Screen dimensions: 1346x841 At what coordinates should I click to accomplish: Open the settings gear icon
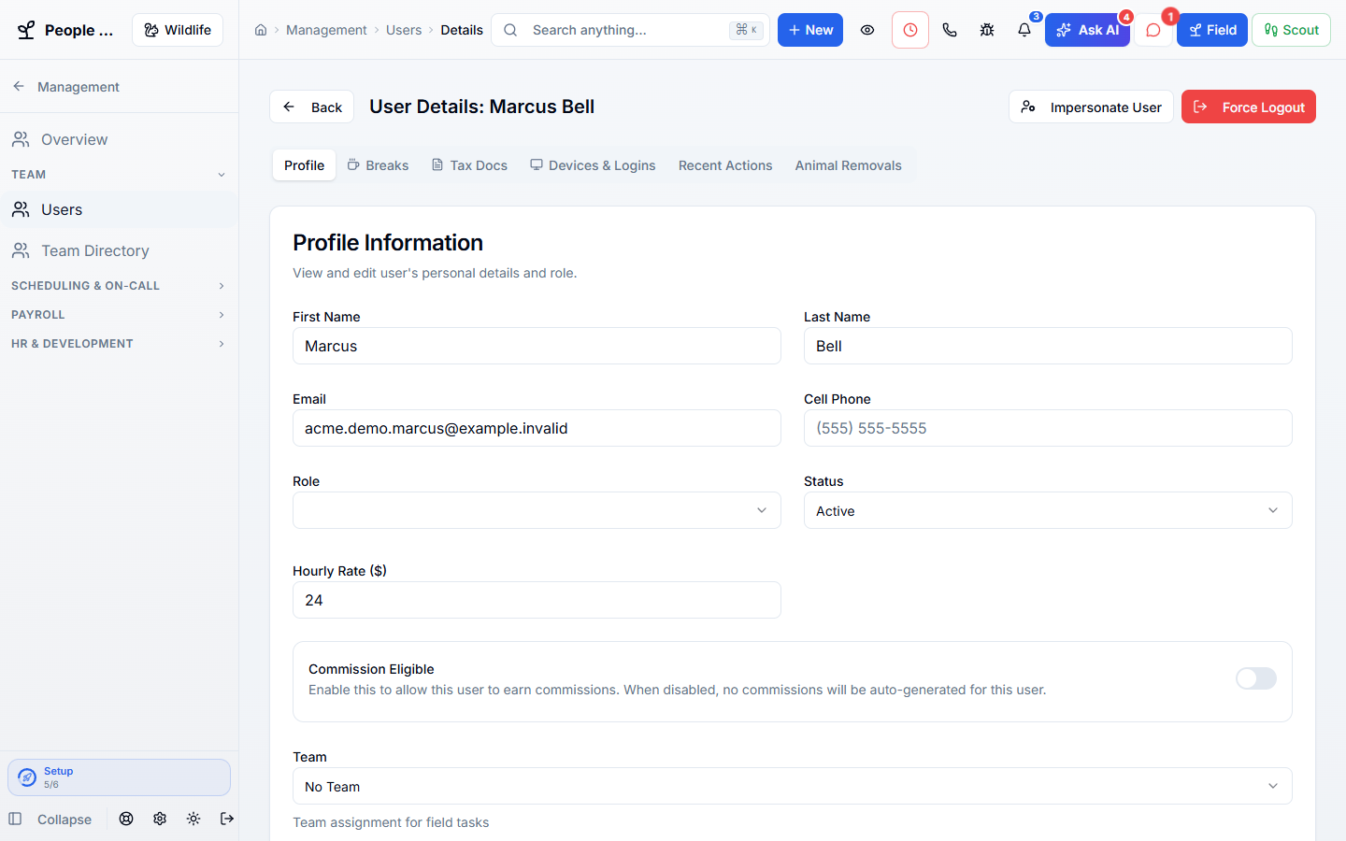click(160, 819)
